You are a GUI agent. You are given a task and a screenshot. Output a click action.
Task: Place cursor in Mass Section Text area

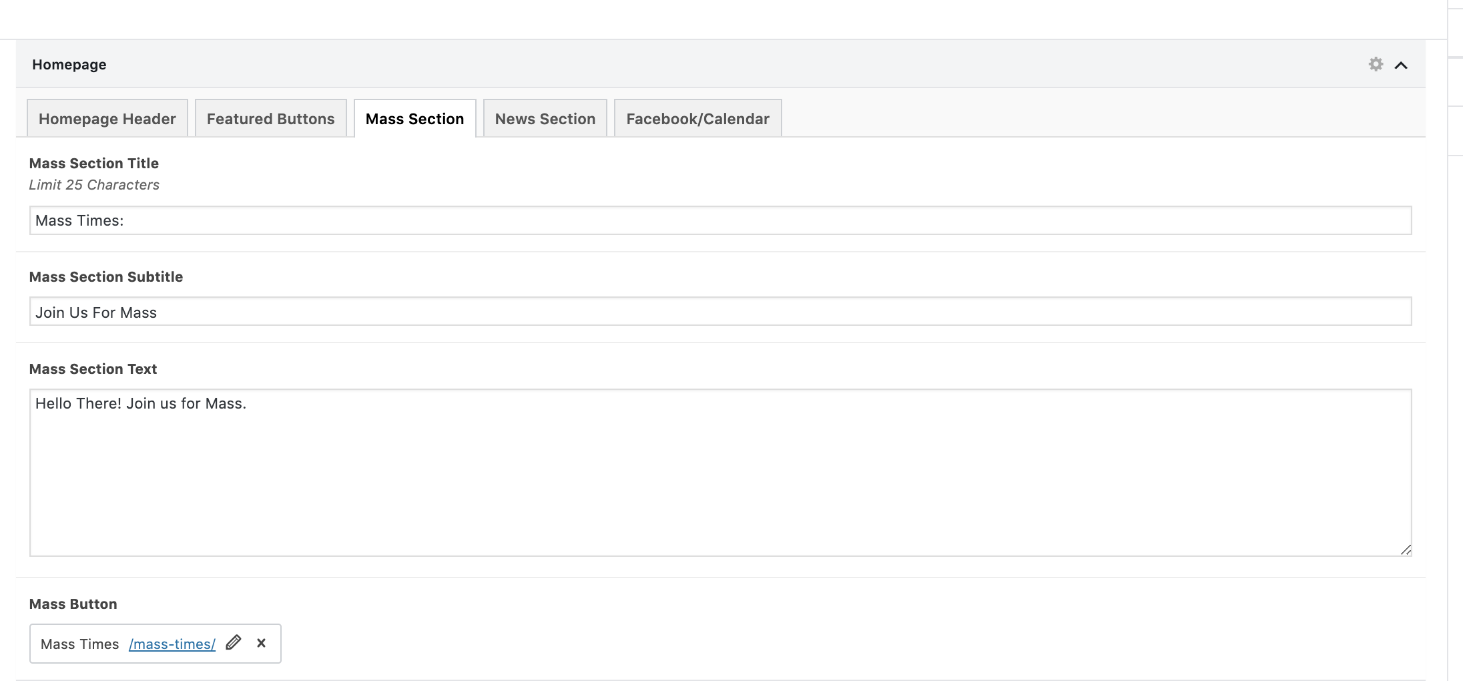[x=719, y=473]
